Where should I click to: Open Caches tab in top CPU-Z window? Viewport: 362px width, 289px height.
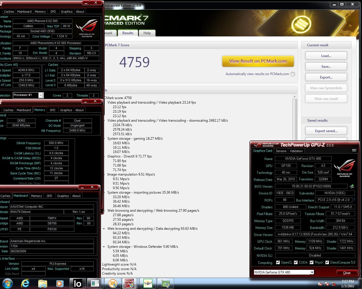[x=9, y=12]
